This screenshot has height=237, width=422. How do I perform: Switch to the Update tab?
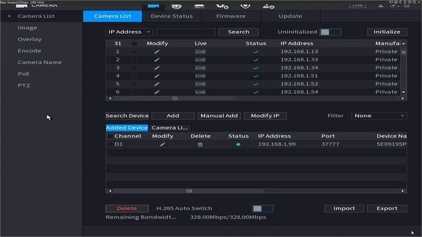(x=290, y=16)
